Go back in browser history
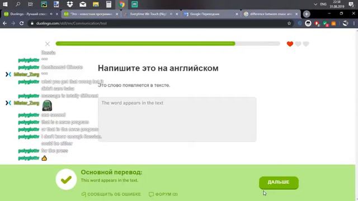Image resolution: width=358 pixels, height=201 pixels. pyautogui.click(x=5, y=23)
